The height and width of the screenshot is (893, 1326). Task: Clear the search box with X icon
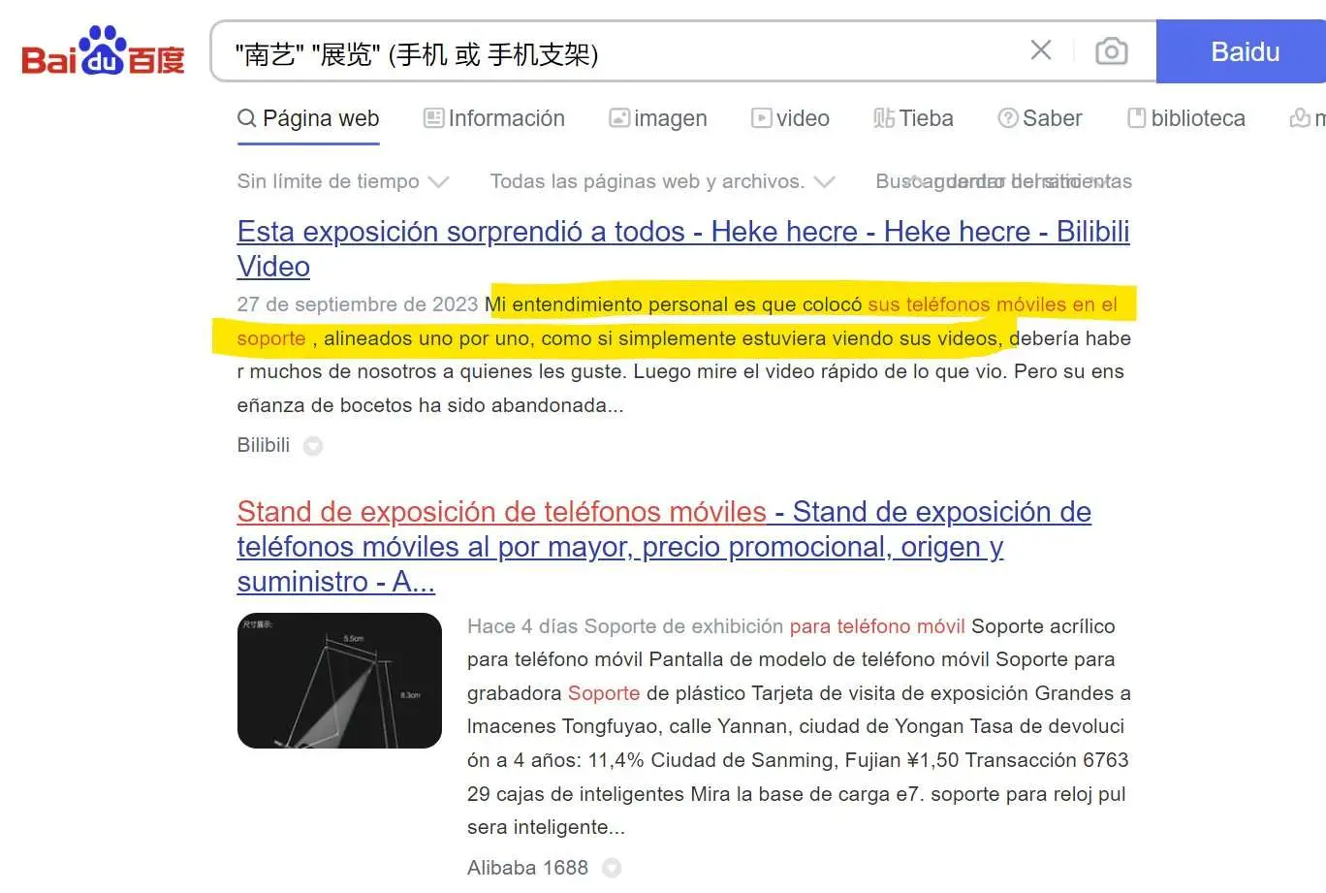[x=1040, y=50]
